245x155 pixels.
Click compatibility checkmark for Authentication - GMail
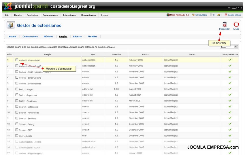[230, 60]
